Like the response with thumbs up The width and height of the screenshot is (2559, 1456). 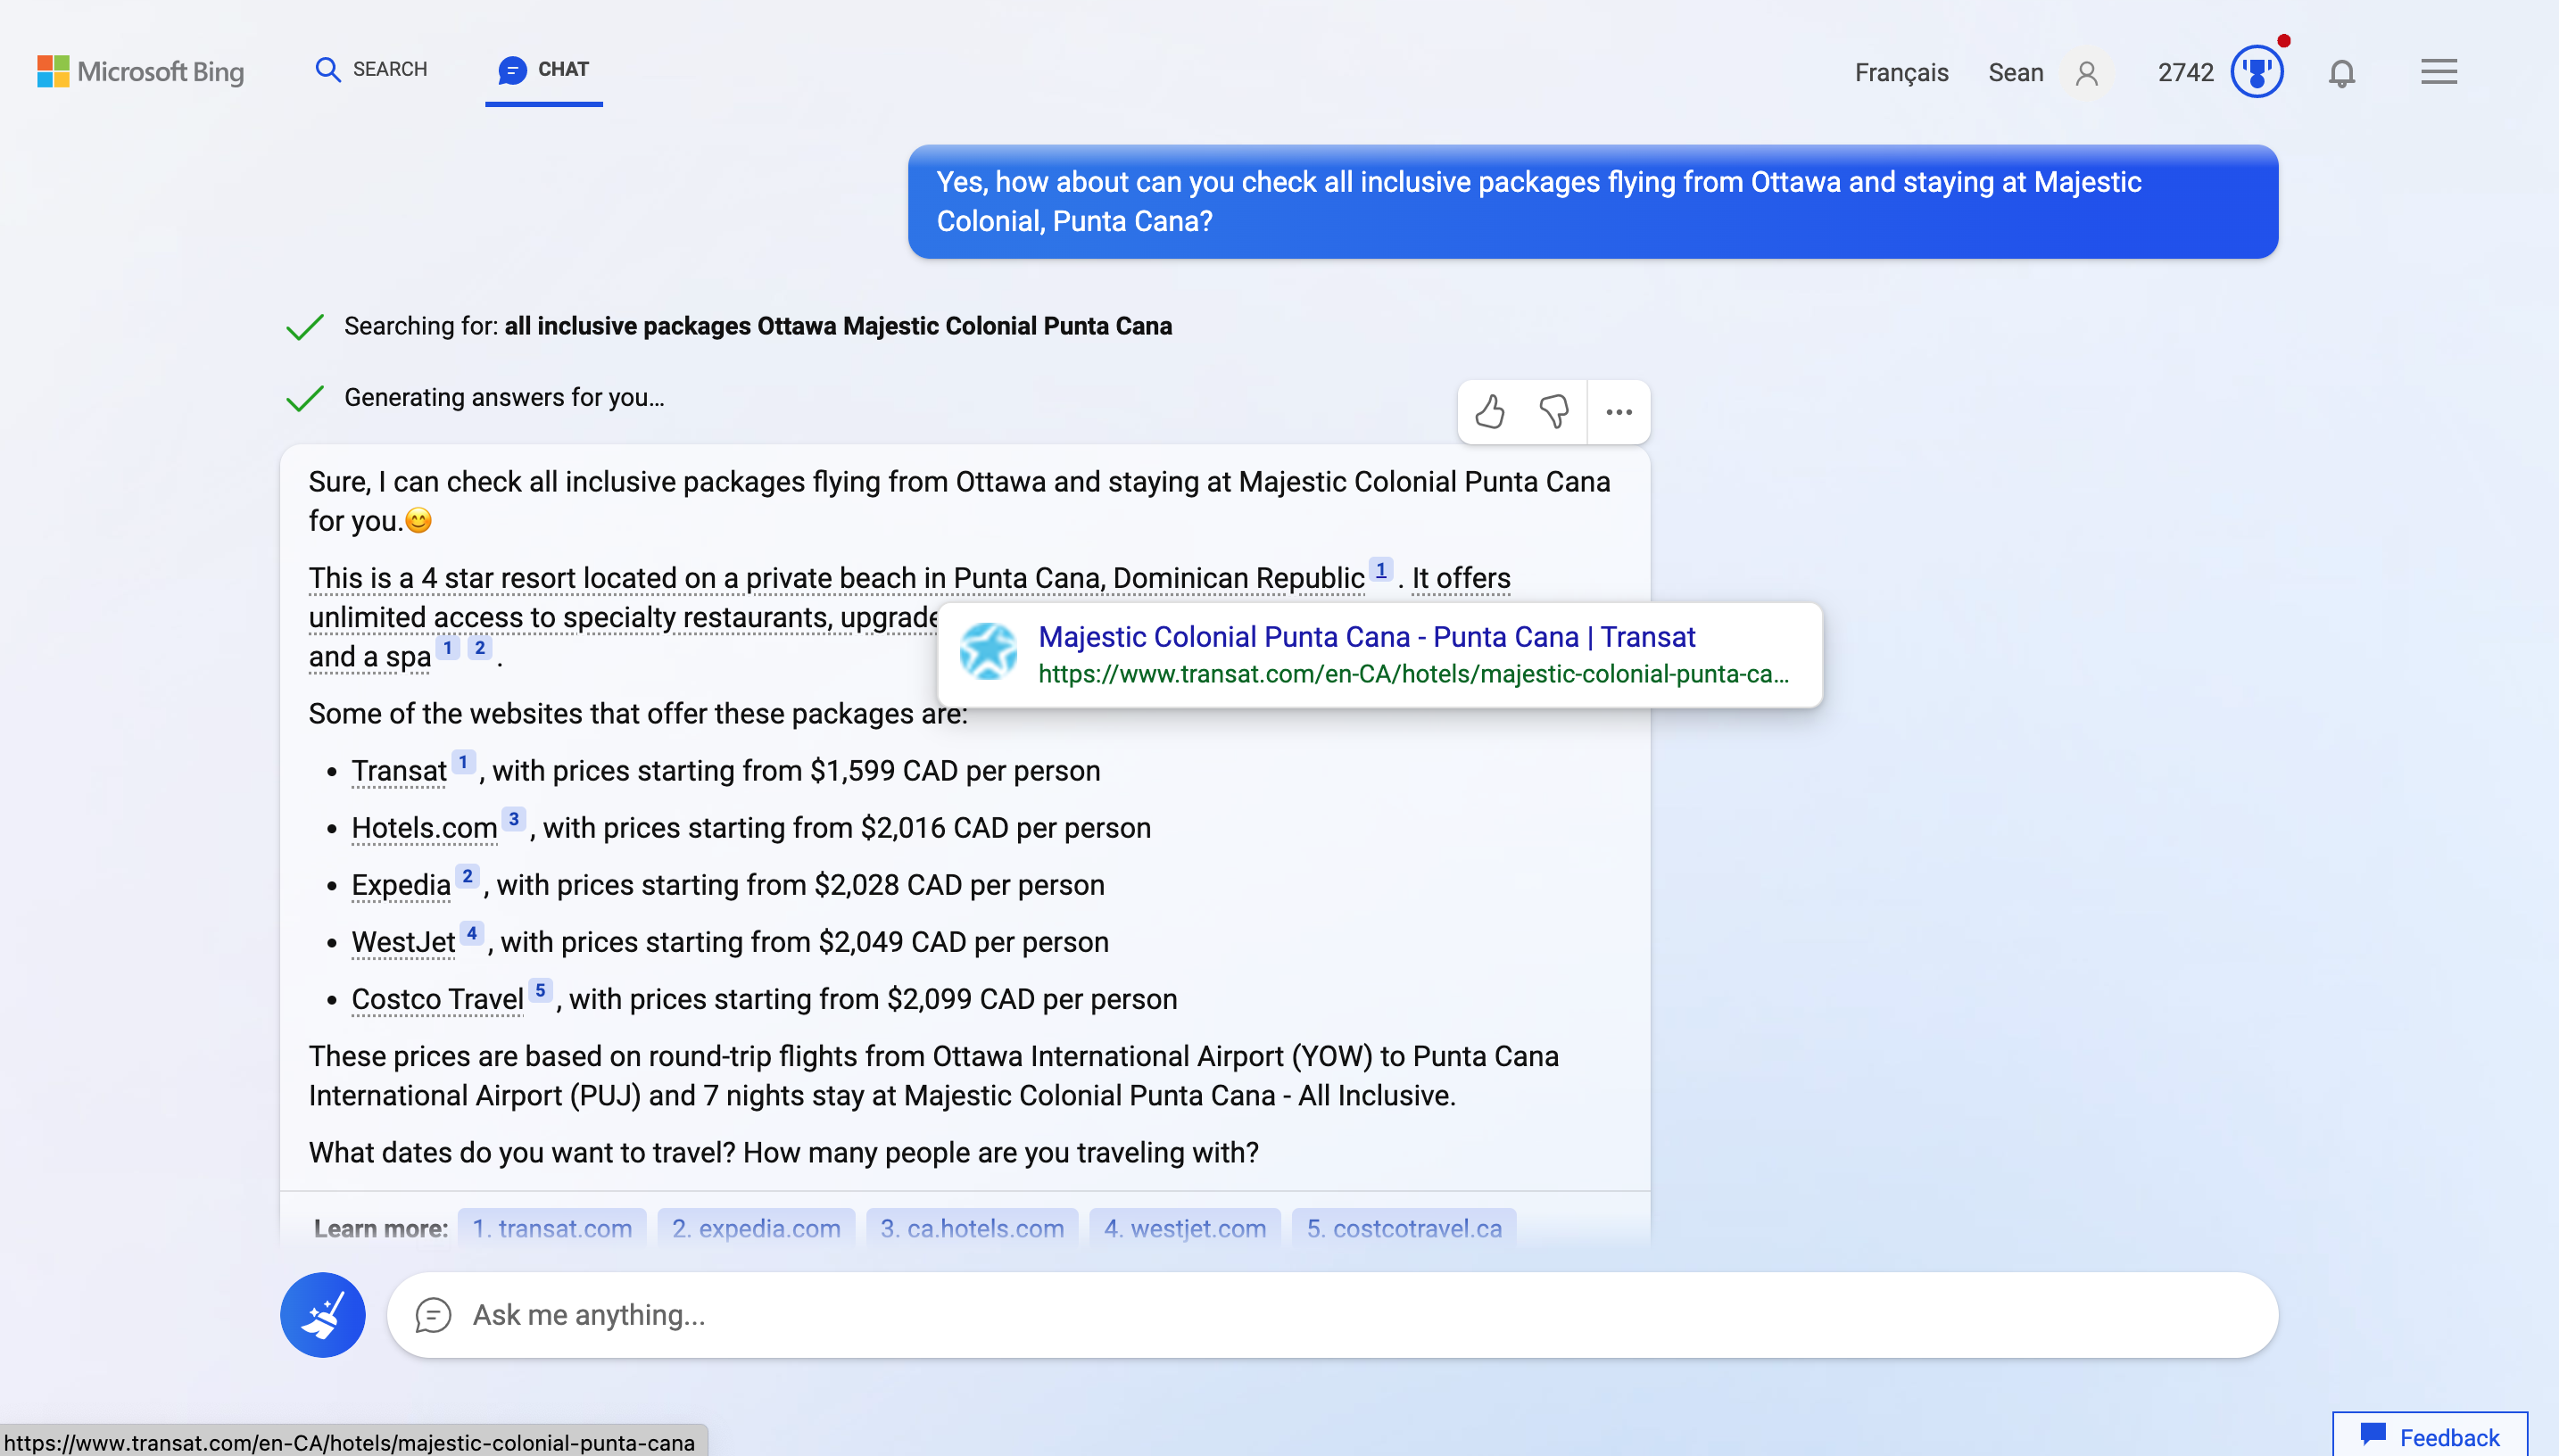pos(1489,411)
